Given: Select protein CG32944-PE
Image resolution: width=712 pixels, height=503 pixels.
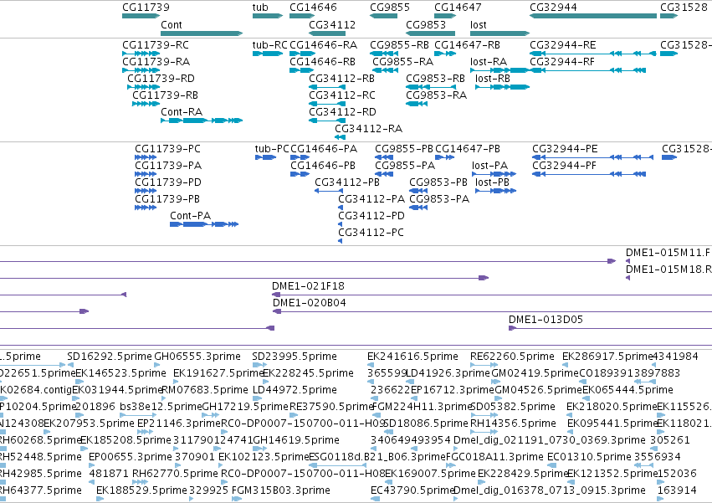Looking at the screenshot, I should click(x=592, y=157).
